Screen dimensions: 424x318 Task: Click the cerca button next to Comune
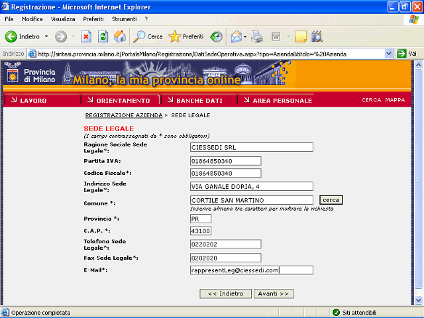331,200
